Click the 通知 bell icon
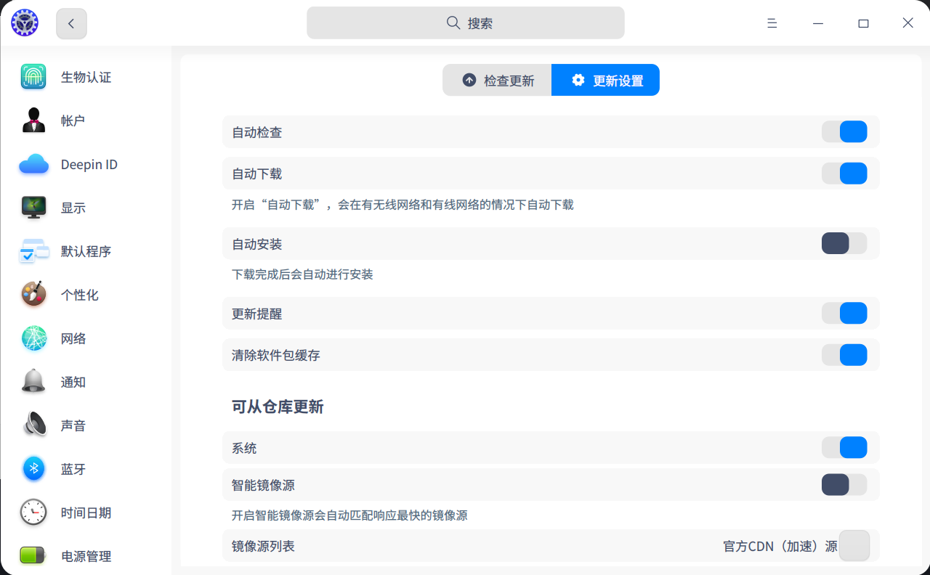 (33, 382)
